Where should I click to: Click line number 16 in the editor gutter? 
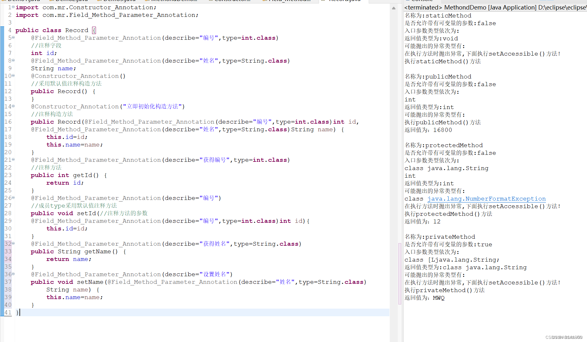click(x=8, y=122)
